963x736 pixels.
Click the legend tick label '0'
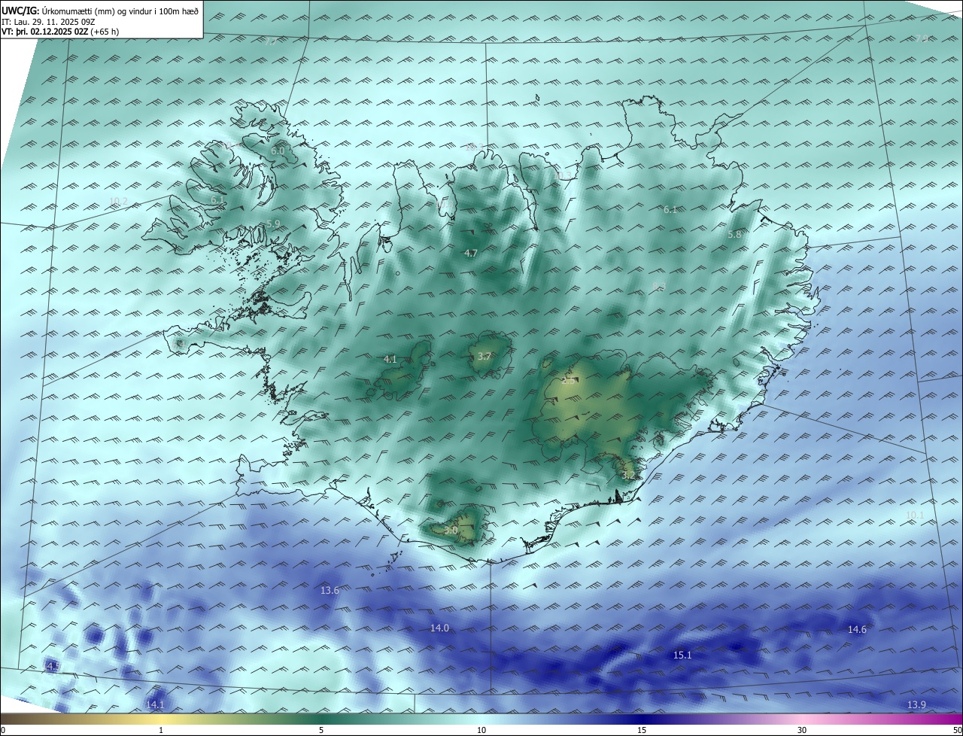pyautogui.click(x=3, y=730)
